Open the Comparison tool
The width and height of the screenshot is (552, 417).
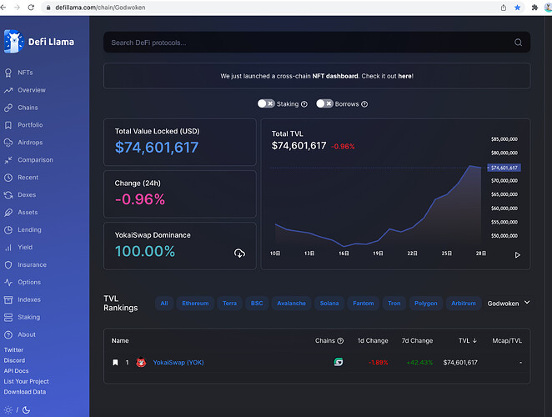click(28, 160)
